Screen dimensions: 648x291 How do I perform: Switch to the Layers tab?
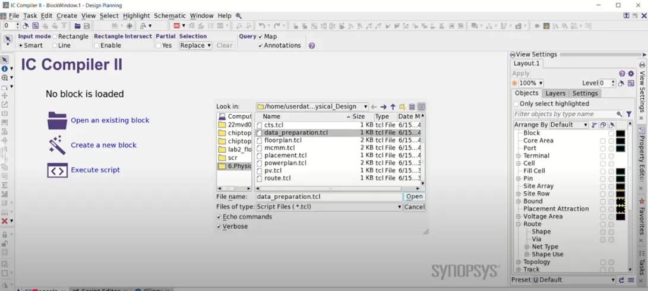pos(555,93)
